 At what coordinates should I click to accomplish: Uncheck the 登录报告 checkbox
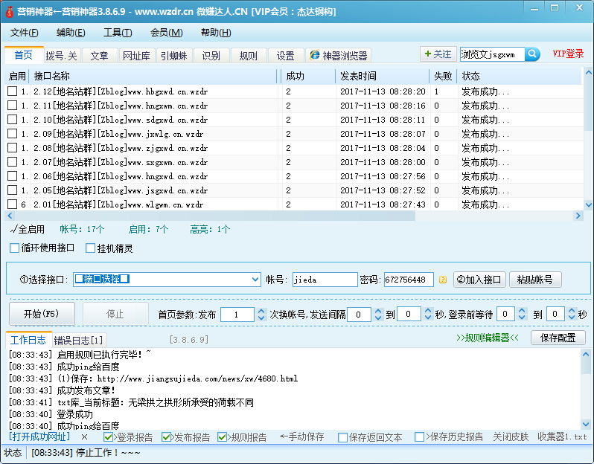coord(109,437)
